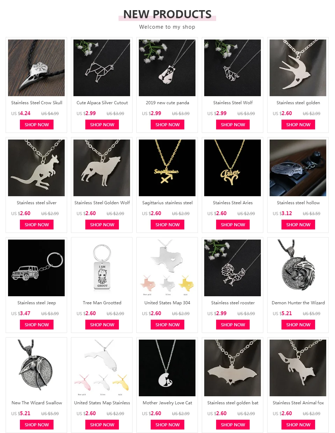The width and height of the screenshot is (335, 433).
Task: View the 2019 new cute panda necklace photo
Action: pos(167,68)
